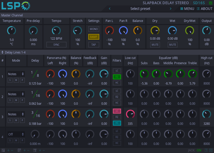Go to the next preset arrow
Screen dimensions: 214x153
click(x=171, y=9)
